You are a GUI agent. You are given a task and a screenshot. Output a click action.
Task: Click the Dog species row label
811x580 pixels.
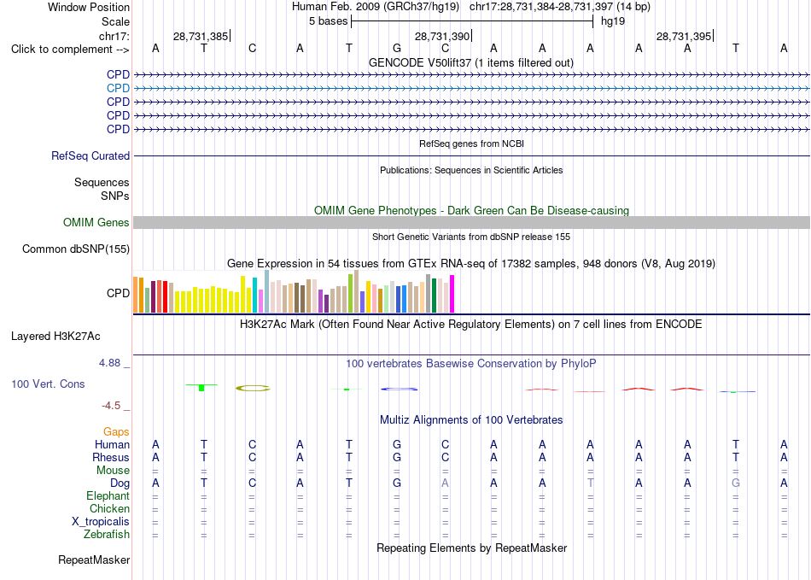tap(120, 483)
